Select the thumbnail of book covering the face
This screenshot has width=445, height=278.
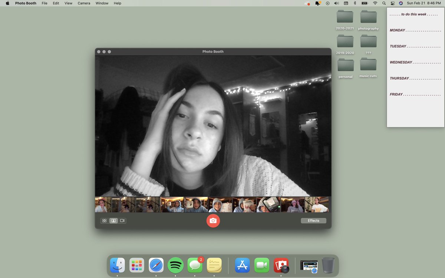pyautogui.click(x=245, y=205)
